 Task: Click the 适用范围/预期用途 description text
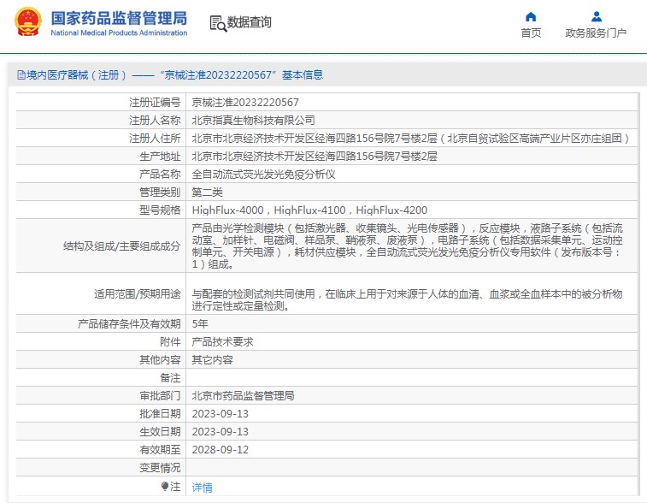[408, 299]
